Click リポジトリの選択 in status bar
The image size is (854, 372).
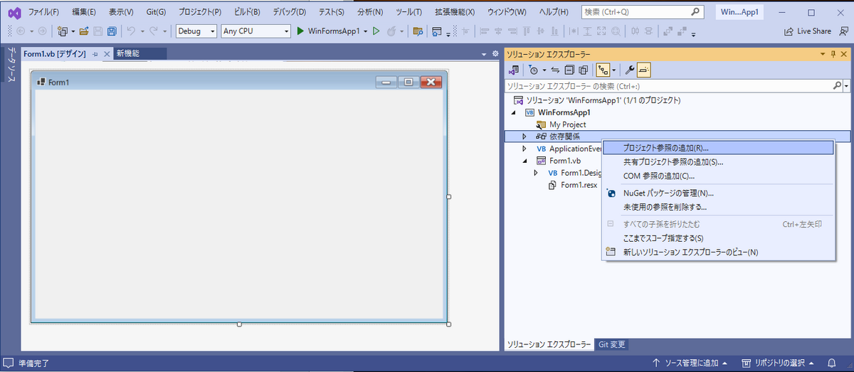[x=779, y=363]
